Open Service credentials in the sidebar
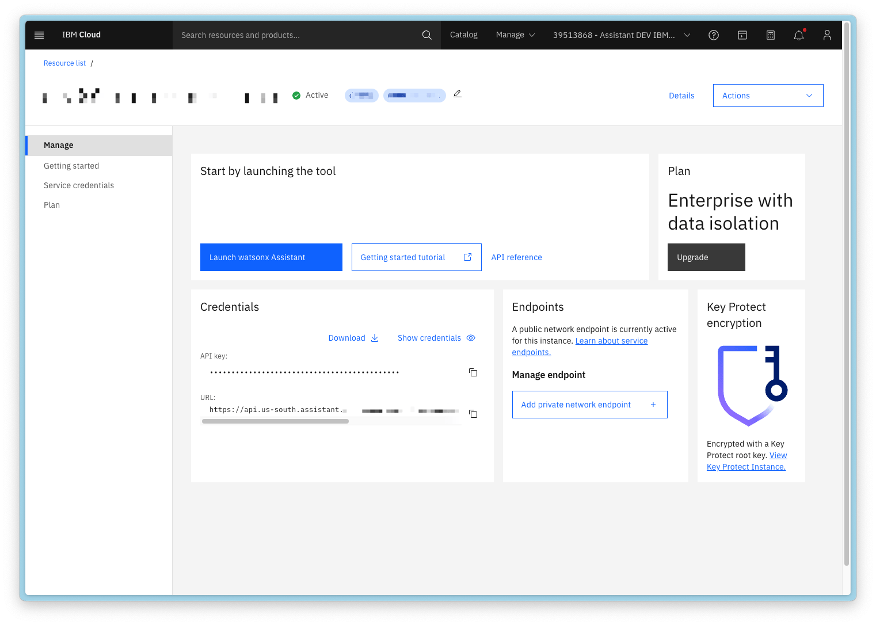 pos(79,185)
